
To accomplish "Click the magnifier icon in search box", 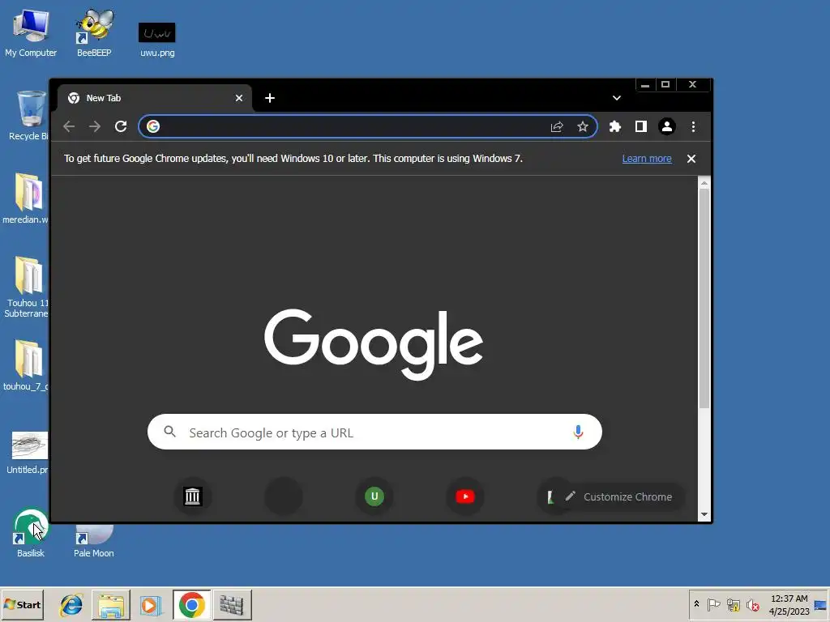I will tap(169, 432).
